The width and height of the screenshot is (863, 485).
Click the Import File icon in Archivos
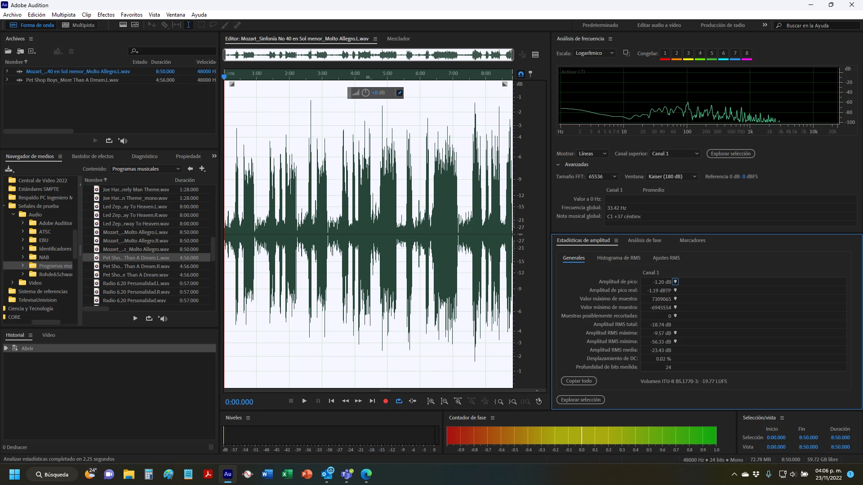coord(20,51)
